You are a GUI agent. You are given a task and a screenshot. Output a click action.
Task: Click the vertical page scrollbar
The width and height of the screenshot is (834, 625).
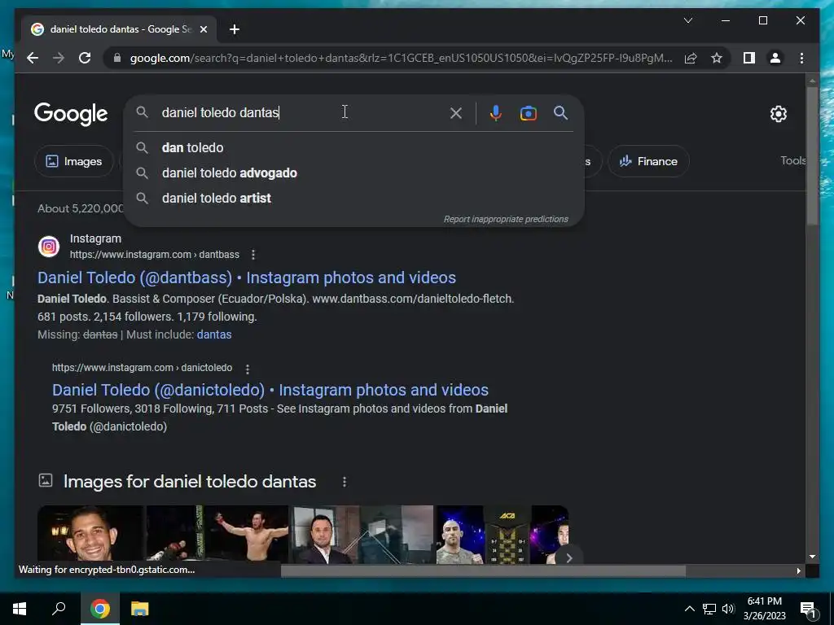click(812, 155)
